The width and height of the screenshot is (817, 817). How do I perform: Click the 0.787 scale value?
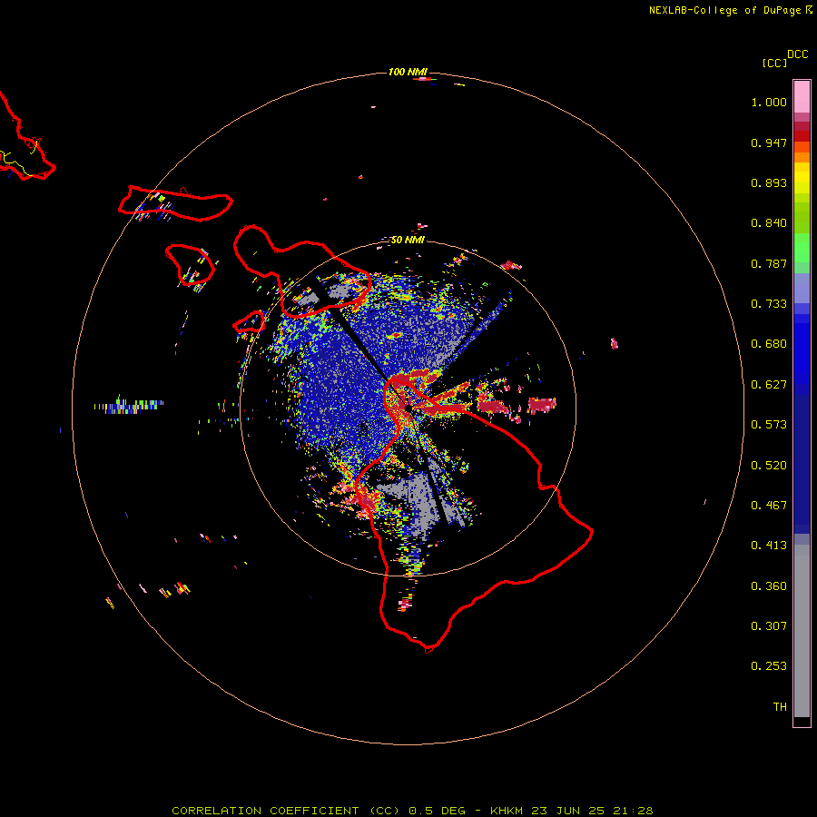coord(769,263)
